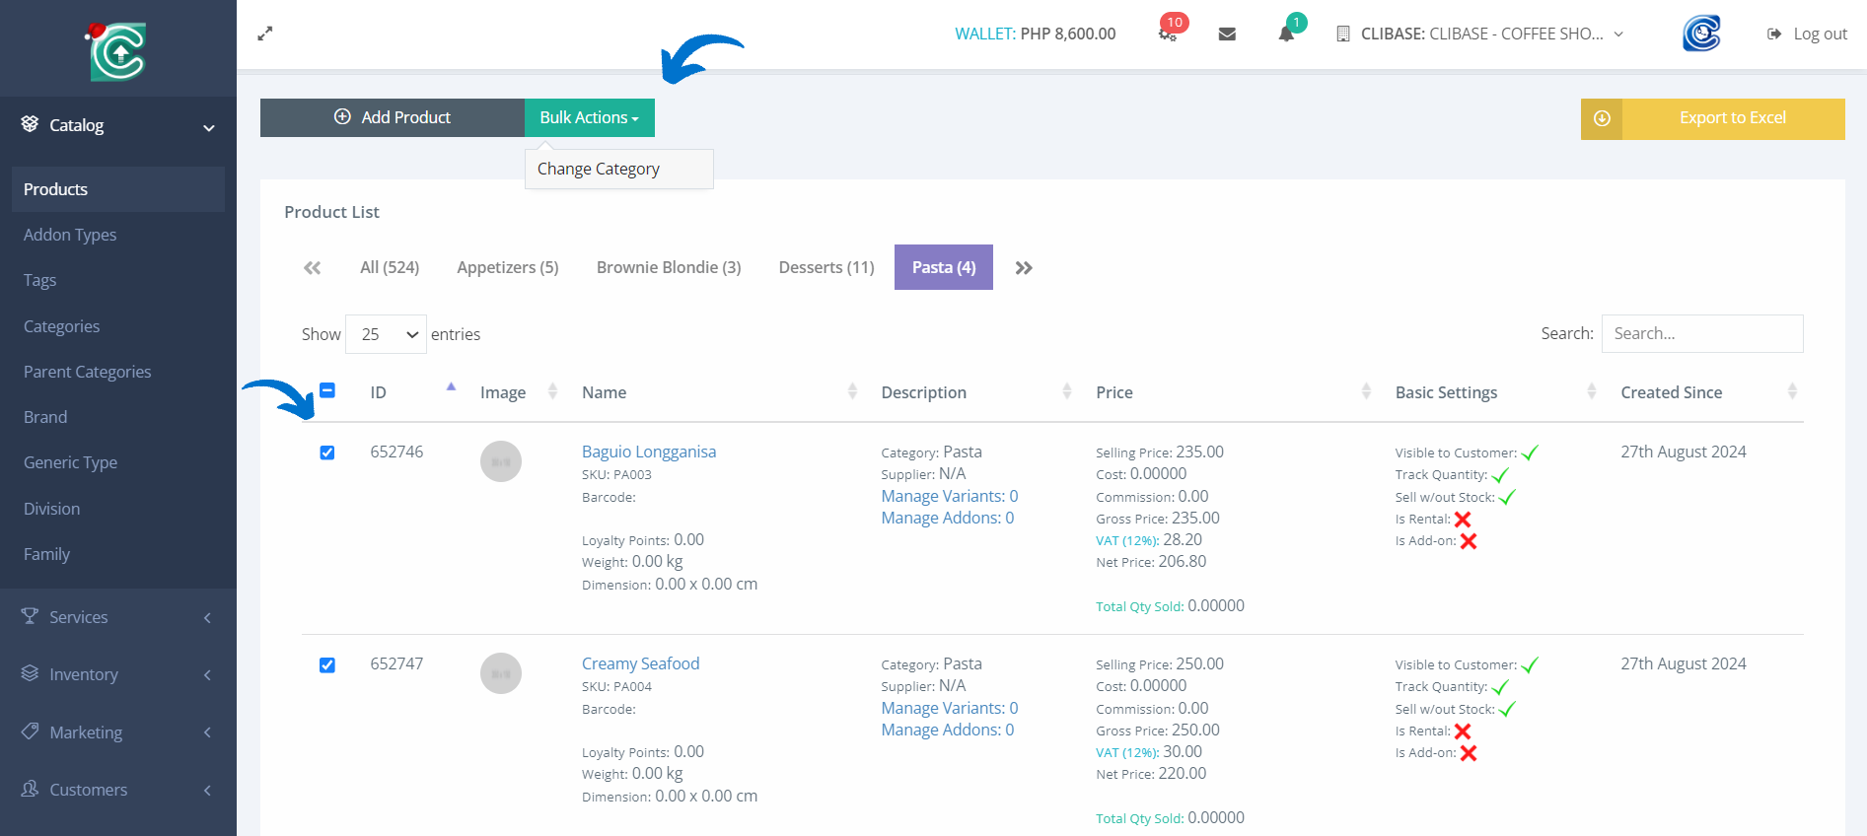Select Change Category from bulk actions menu
The width and height of the screenshot is (1867, 836).
(599, 169)
